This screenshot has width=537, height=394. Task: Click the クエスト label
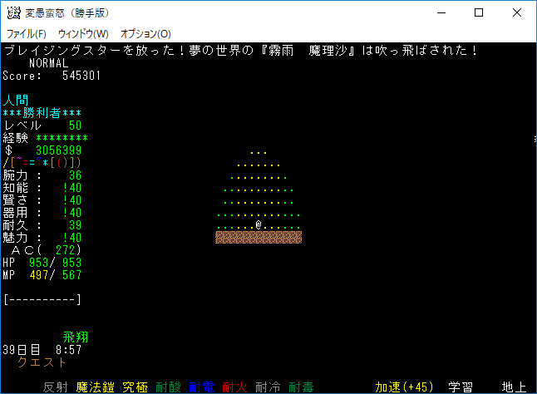(42, 362)
